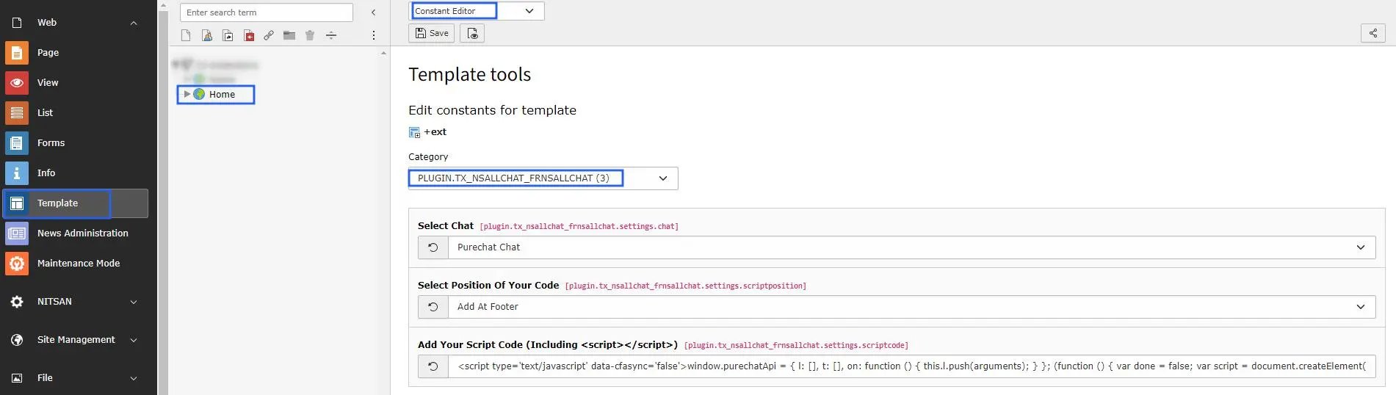Reset the Select Chat value with revert icon
Screen dimensions: 1396x395
click(433, 247)
